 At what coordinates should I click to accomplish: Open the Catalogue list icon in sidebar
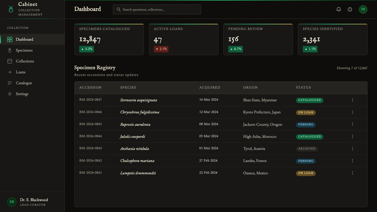pos(10,83)
